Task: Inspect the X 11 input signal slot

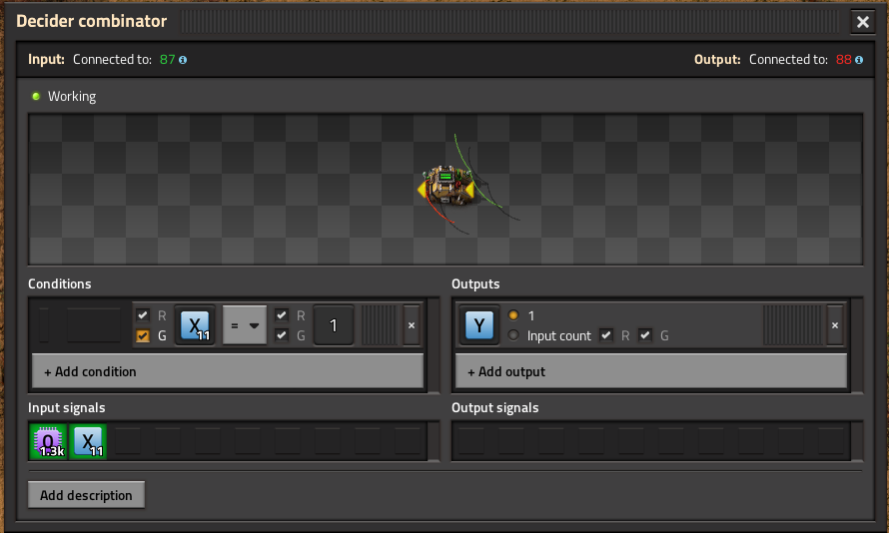Action: pyautogui.click(x=88, y=442)
